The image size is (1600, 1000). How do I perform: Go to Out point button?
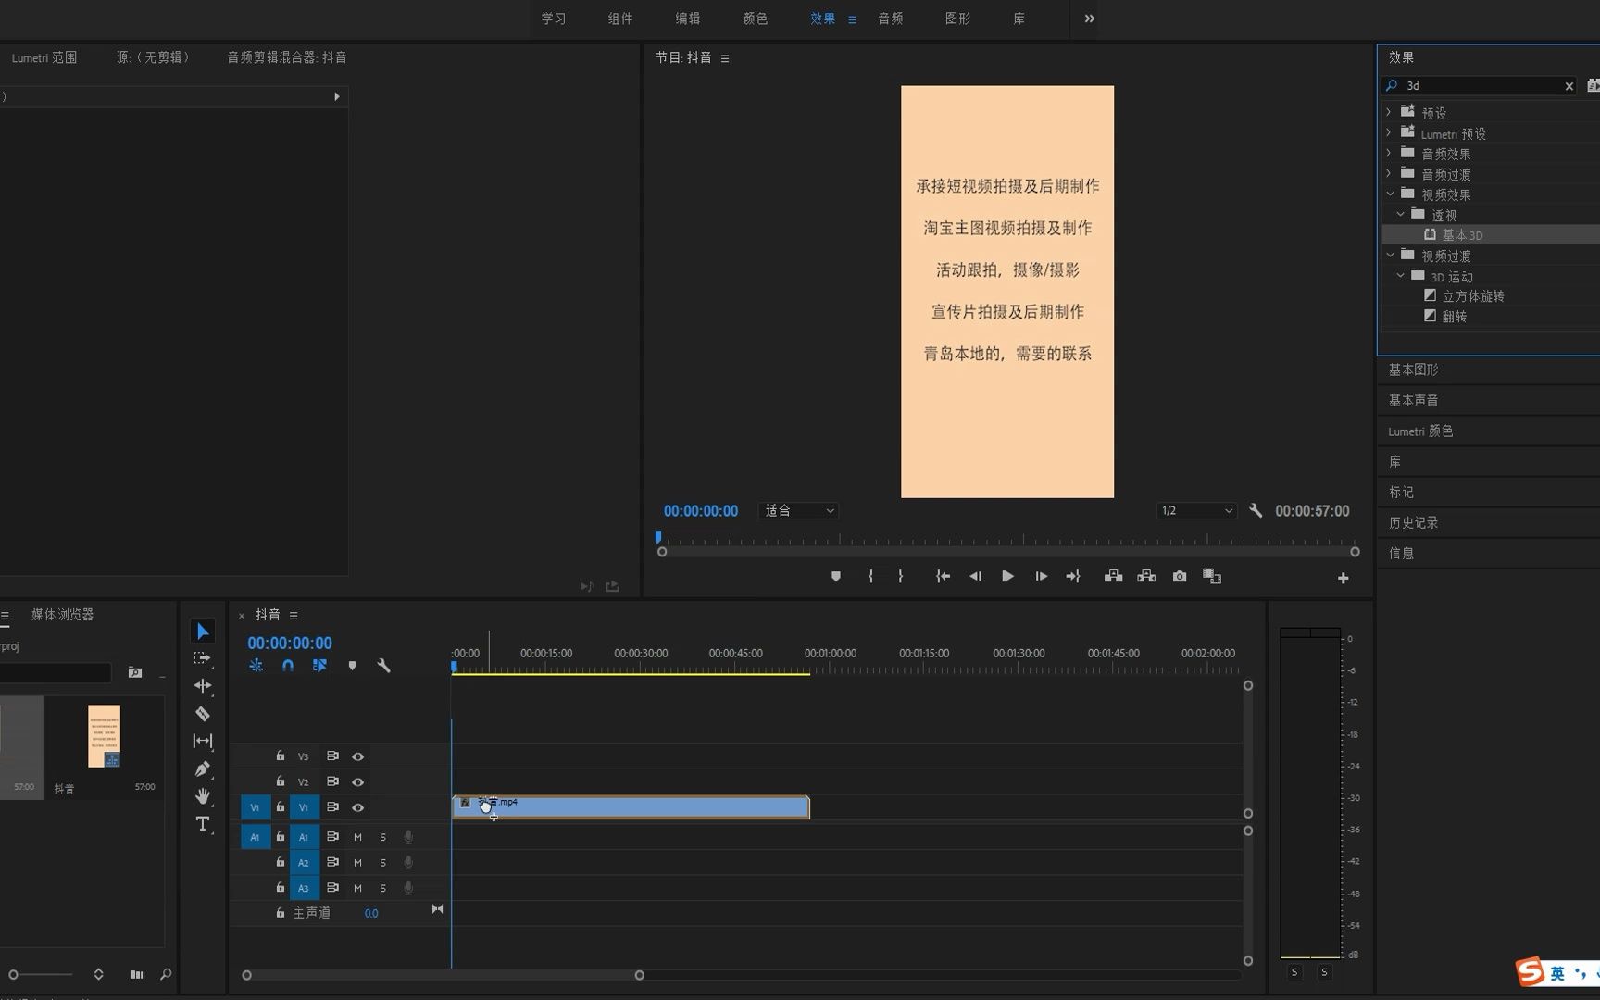click(x=1073, y=577)
